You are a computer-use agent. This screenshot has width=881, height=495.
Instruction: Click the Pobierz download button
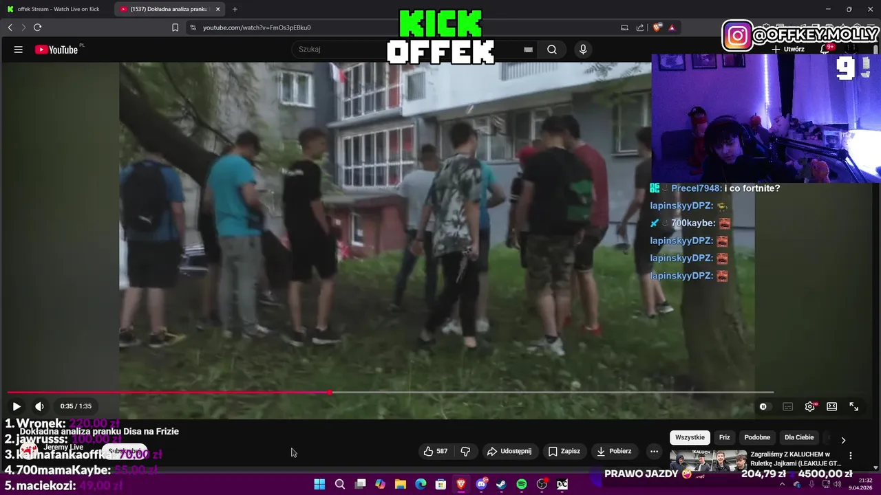tap(614, 451)
